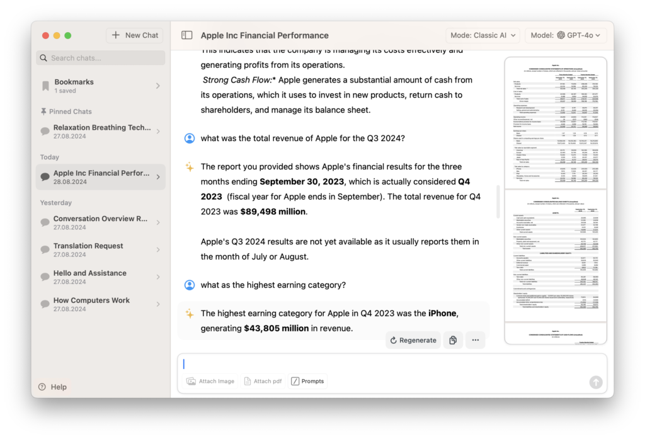The width and height of the screenshot is (645, 439).
Task: Click the bold '$43,805 million' text
Action: click(x=277, y=328)
